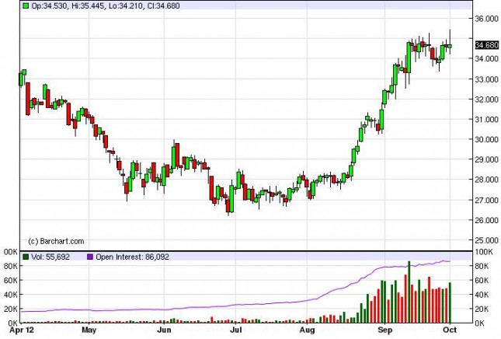The height and width of the screenshot is (339, 501).
Task: Click the highlighted 34.680 price label
Action: click(x=486, y=45)
